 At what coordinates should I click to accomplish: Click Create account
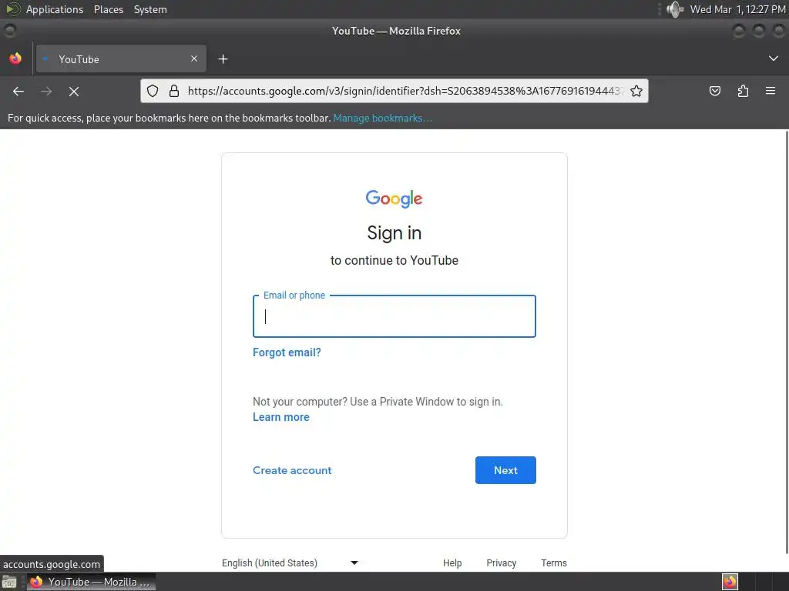click(292, 470)
